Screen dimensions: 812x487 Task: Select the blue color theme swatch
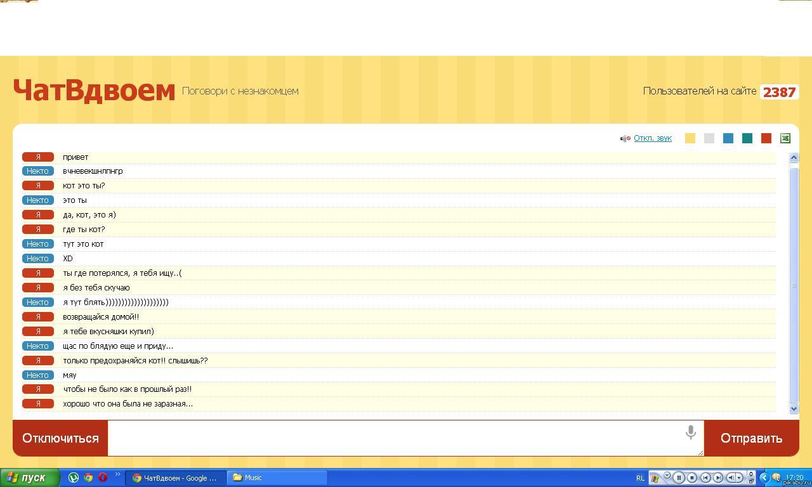[x=728, y=138]
